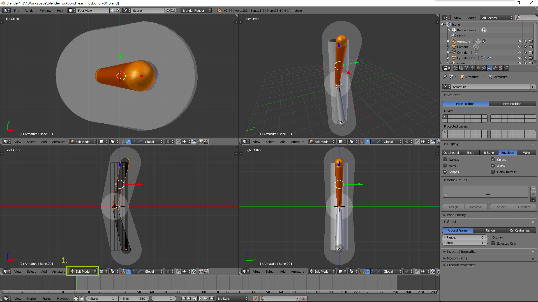Image resolution: width=538 pixels, height=302 pixels.
Task: Open the Window menu
Action: [x=45, y=11]
